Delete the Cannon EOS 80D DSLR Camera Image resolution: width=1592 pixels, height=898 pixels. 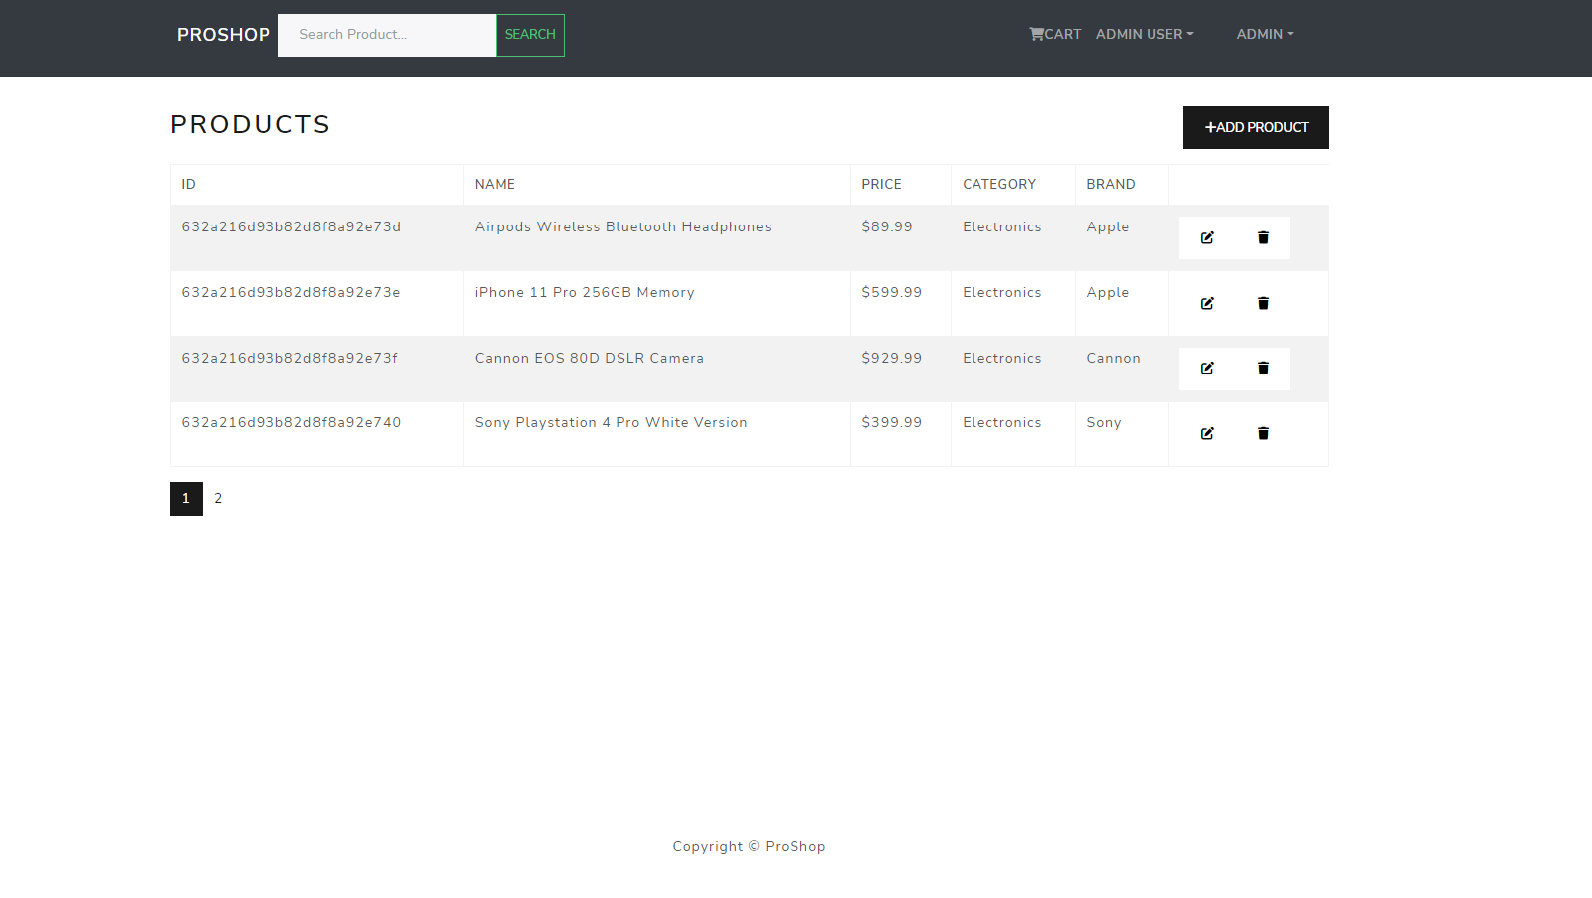pyautogui.click(x=1263, y=369)
